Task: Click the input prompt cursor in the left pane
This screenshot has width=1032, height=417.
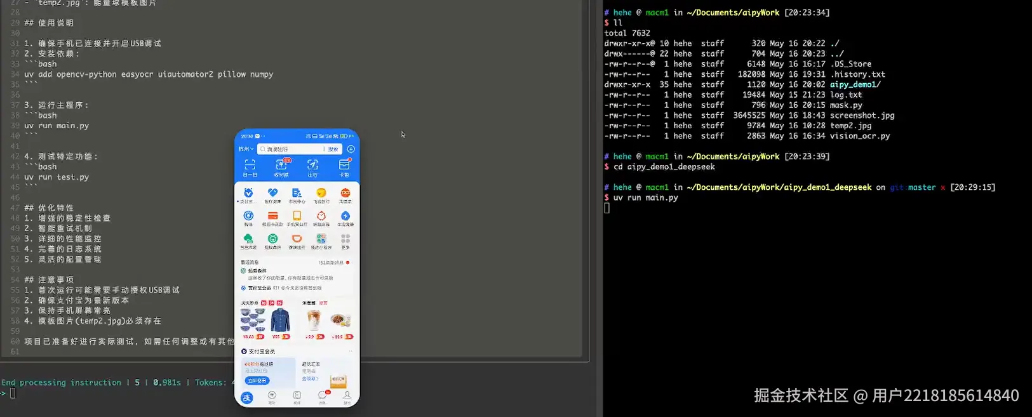Action: [x=13, y=394]
